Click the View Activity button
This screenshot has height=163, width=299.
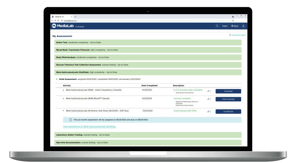coord(228,99)
